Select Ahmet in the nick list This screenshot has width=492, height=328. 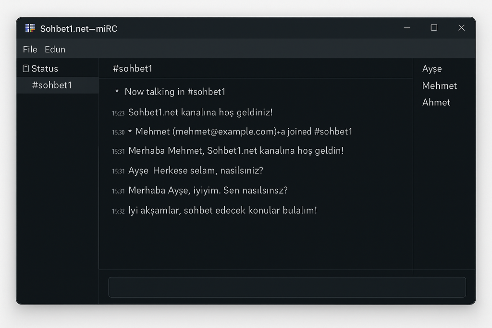point(436,102)
